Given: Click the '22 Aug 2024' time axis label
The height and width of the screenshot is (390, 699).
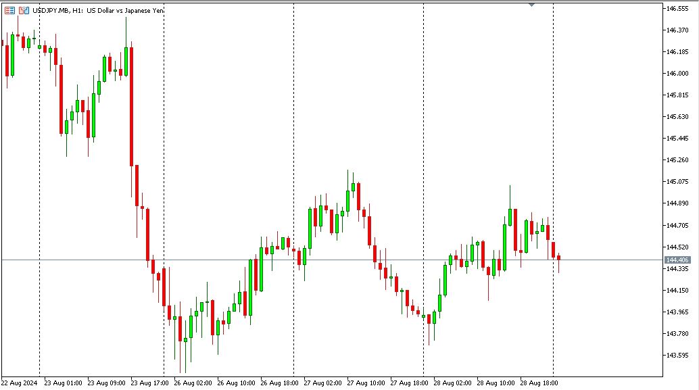Looking at the screenshot, I should (x=19, y=383).
